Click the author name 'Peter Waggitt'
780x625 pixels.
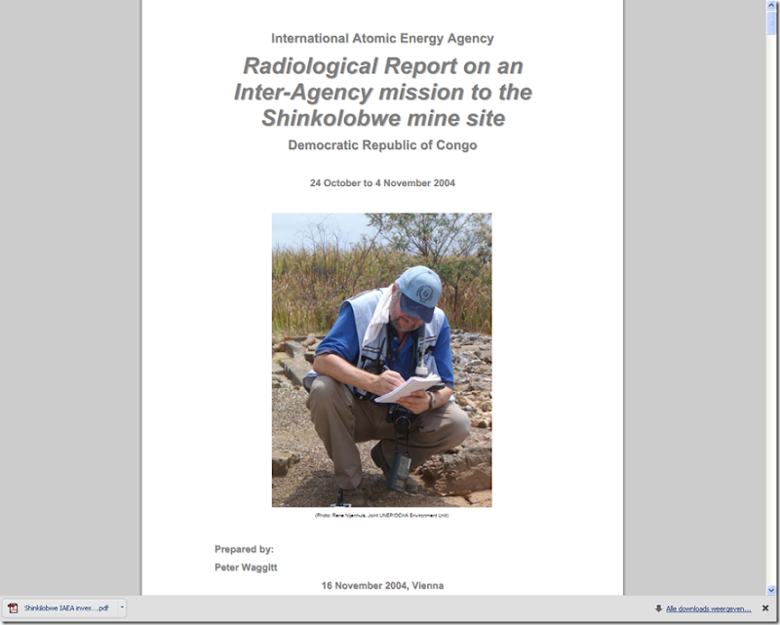pyautogui.click(x=246, y=567)
